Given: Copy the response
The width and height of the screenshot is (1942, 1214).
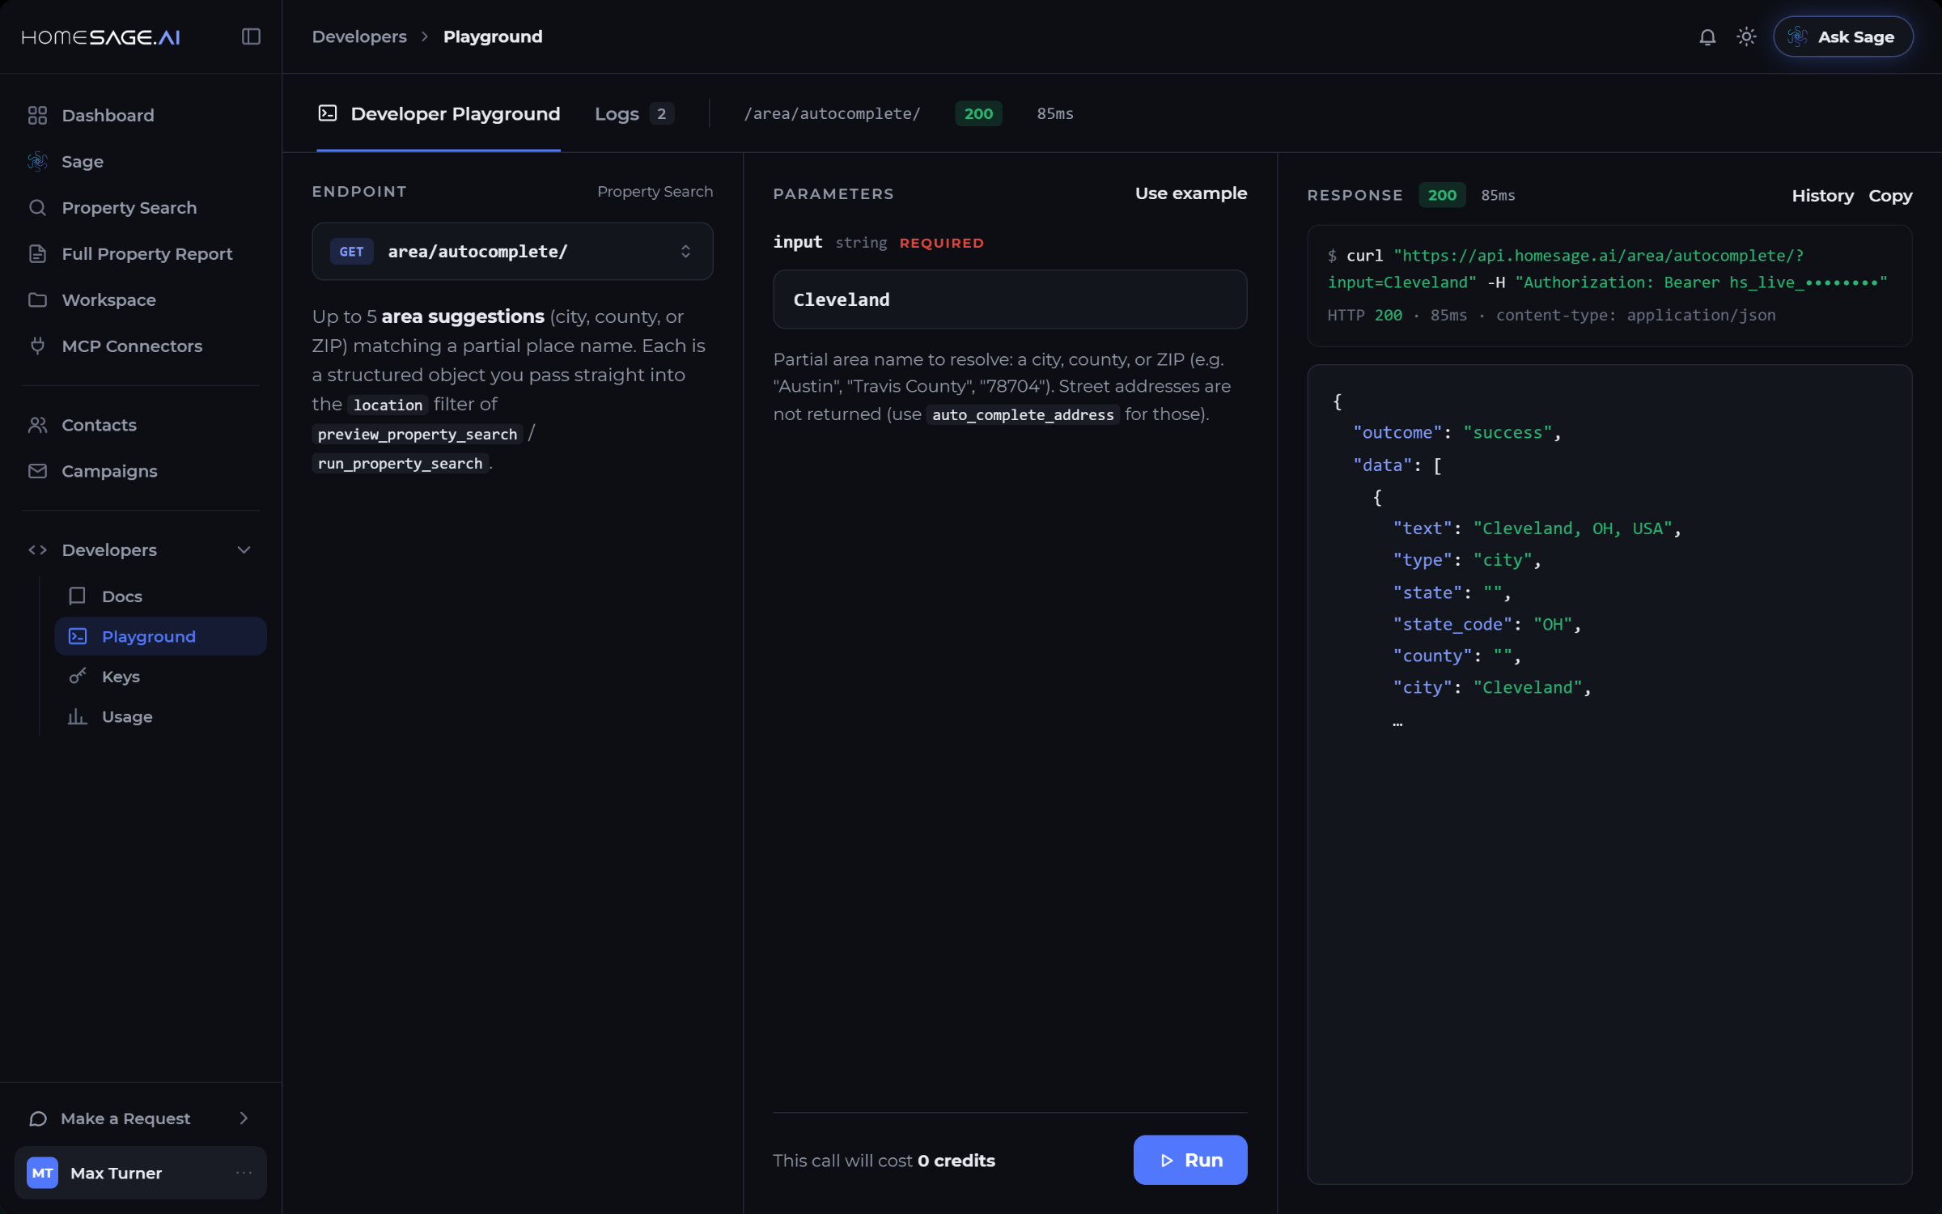Looking at the screenshot, I should coord(1890,195).
